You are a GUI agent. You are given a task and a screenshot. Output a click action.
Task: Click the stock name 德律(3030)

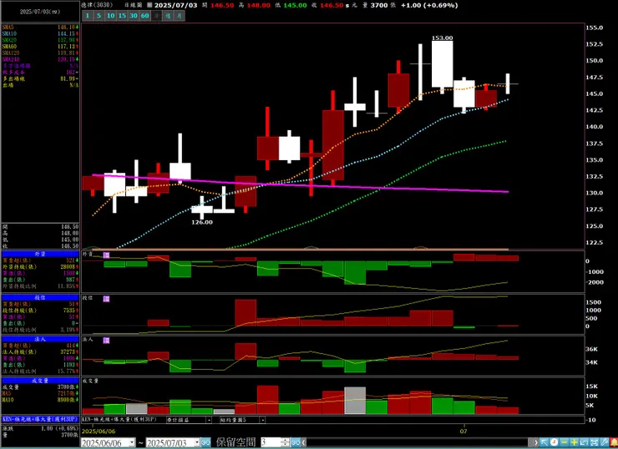click(97, 5)
